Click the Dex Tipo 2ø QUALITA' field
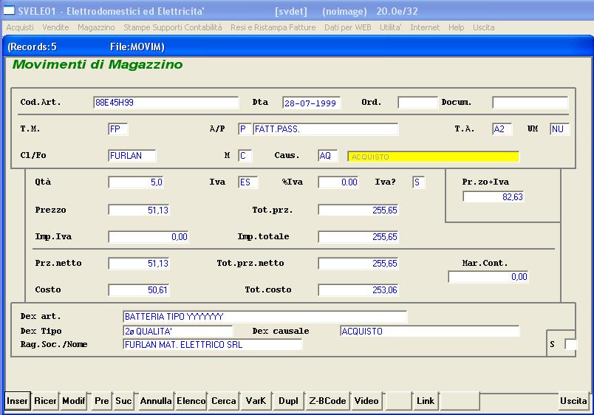 click(x=177, y=332)
